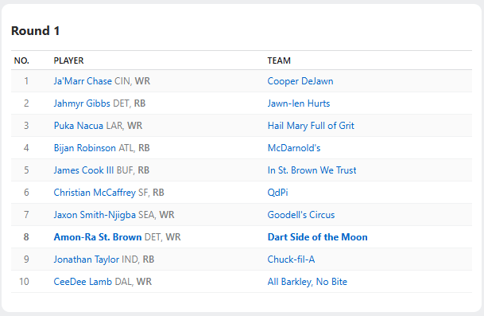Click Christian McCaffrey player name
This screenshot has width=484, height=316.
[x=95, y=193]
